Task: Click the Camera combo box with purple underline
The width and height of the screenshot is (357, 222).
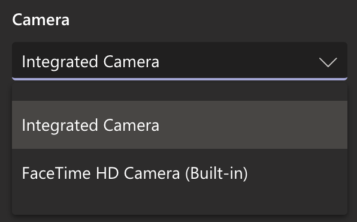Action: click(x=180, y=61)
